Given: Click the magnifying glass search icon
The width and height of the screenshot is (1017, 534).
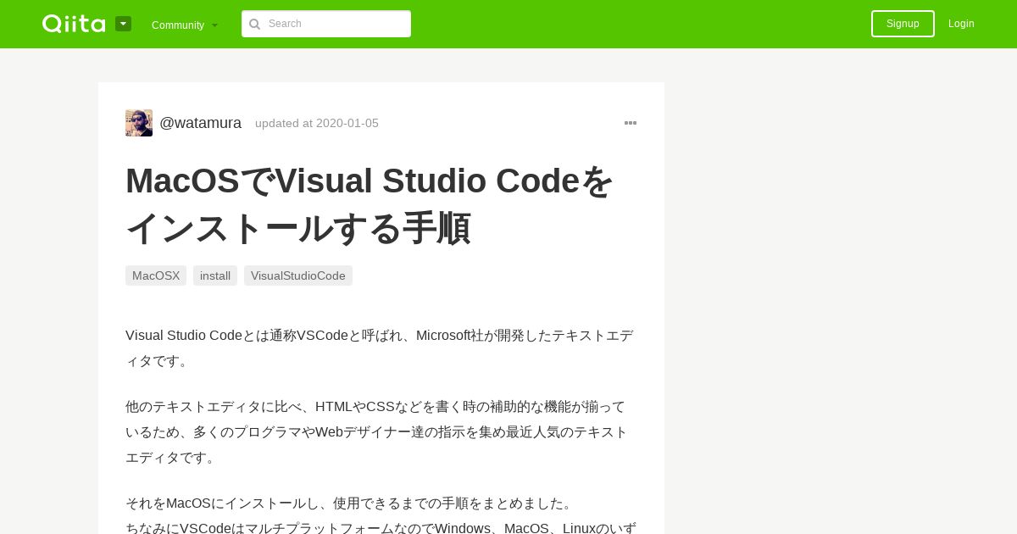Looking at the screenshot, I should coord(254,24).
